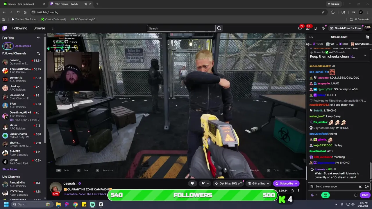Sort Followed Channels list

click(x=38, y=53)
